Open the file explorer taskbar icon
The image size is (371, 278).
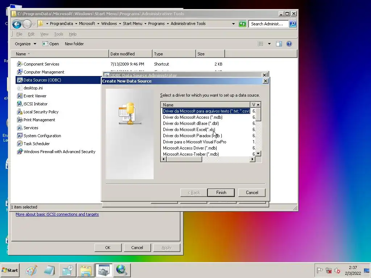point(86,270)
